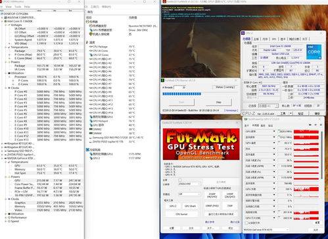Open the GPU-Z hamburger menu icon
The height and width of the screenshot is (239, 328).
(321, 125)
